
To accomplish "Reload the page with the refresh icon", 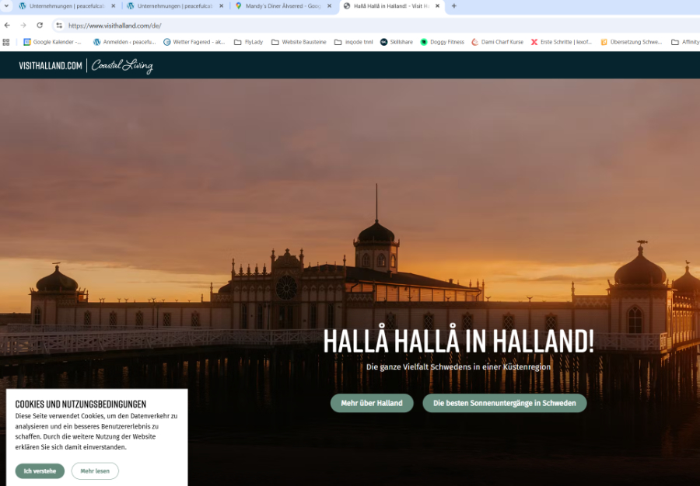I will click(x=40, y=25).
